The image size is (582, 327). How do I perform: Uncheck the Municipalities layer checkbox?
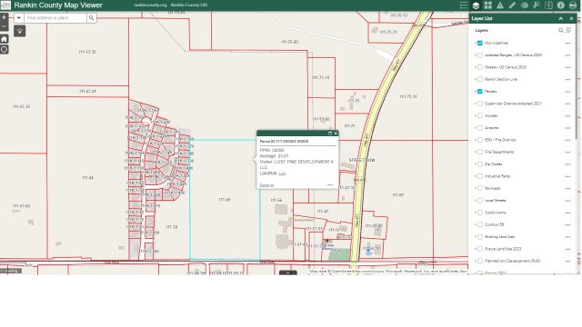coord(479,43)
